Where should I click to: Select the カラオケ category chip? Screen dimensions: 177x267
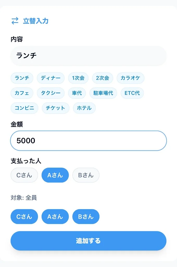(131, 78)
